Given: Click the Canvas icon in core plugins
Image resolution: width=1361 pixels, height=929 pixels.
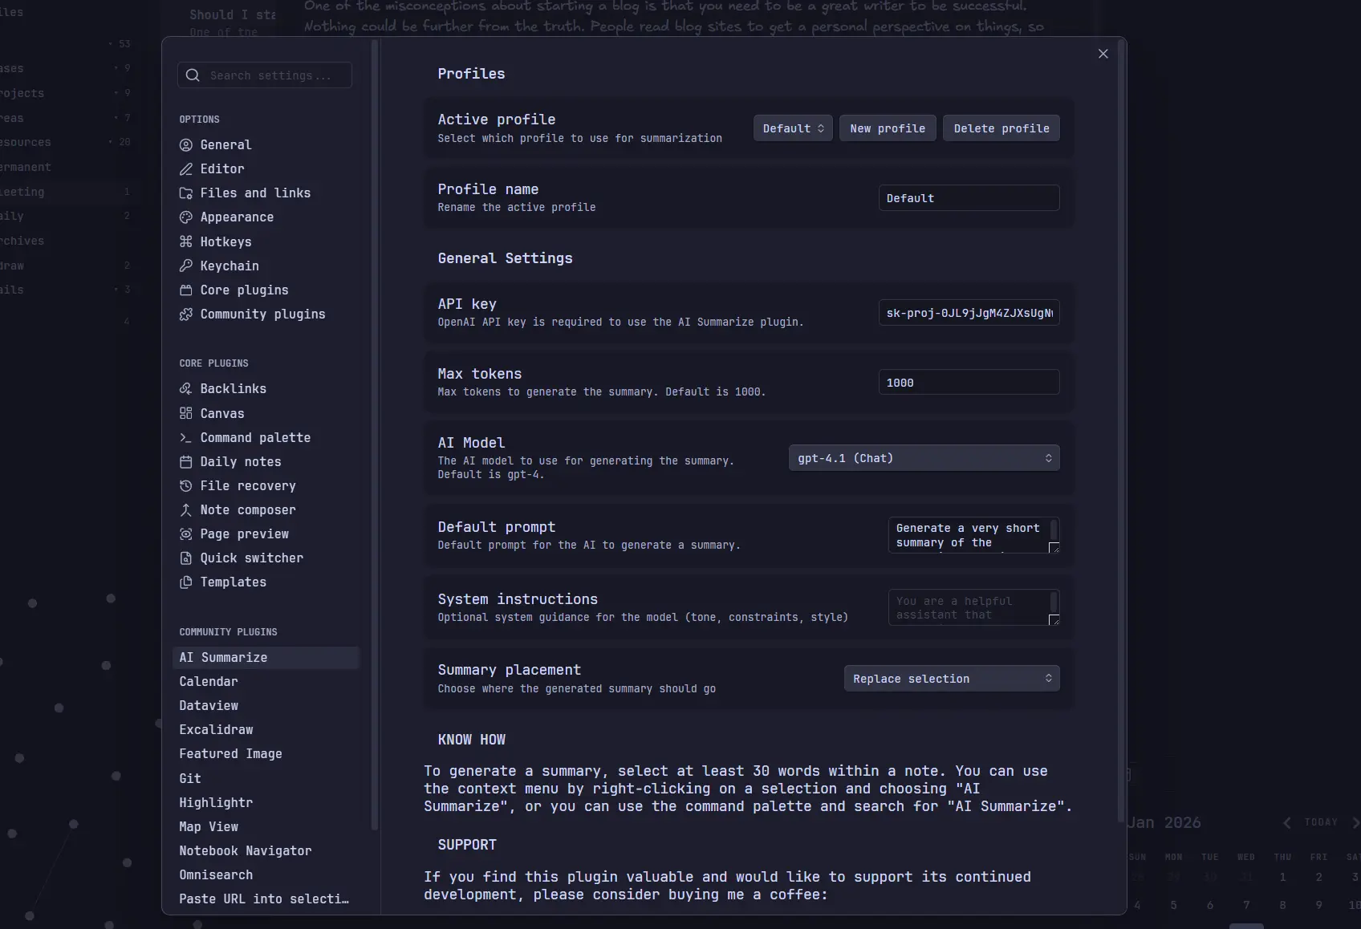Looking at the screenshot, I should click(x=186, y=413).
